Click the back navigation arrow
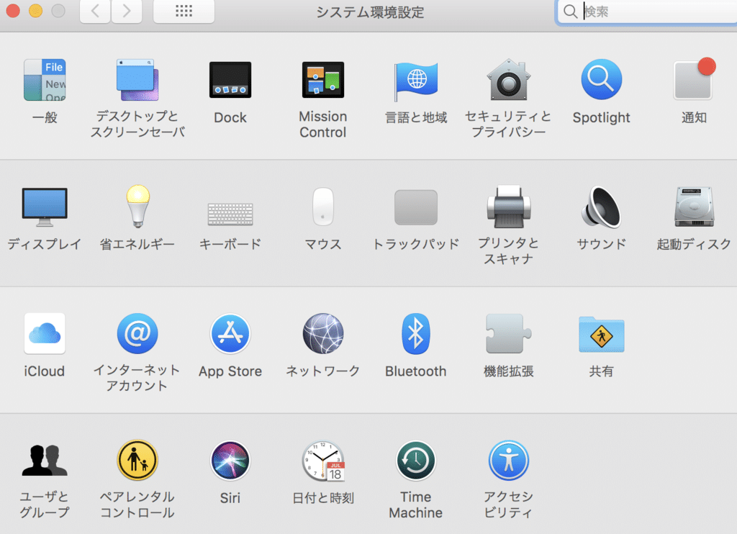Viewport: 737px width, 534px height. (x=95, y=12)
